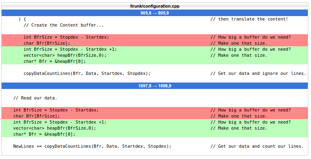
Task: Click '// Get our data and ignore our lines.' comment
Action: click(x=258, y=74)
